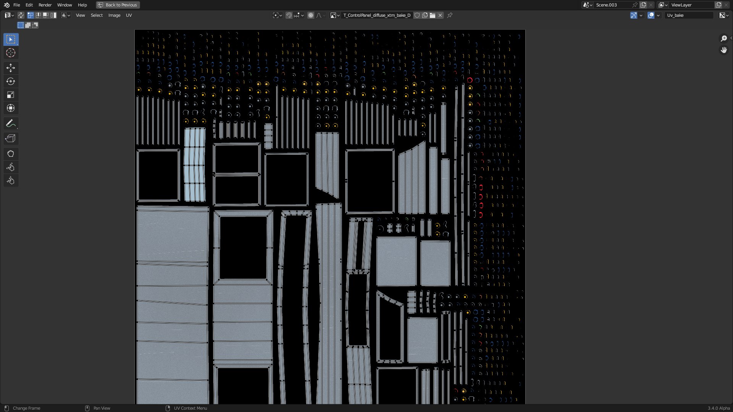Activate the Transform tool
This screenshot has width=733, height=412.
pos(11,108)
